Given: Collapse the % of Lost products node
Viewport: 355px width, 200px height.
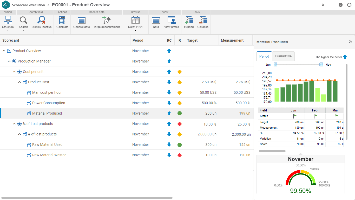Looking at the screenshot, I should pos(14,124).
